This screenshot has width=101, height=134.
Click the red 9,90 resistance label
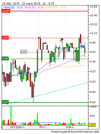click(x=5, y=38)
